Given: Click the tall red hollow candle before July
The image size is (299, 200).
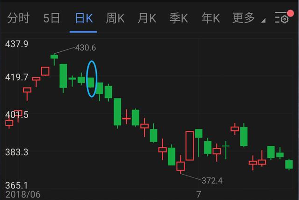Looking at the screenshot, I should coord(189,146).
